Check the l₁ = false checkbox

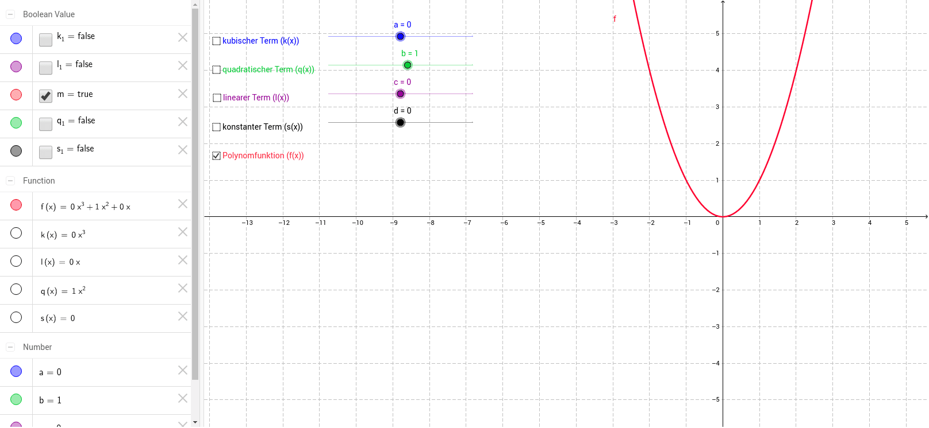tap(46, 68)
